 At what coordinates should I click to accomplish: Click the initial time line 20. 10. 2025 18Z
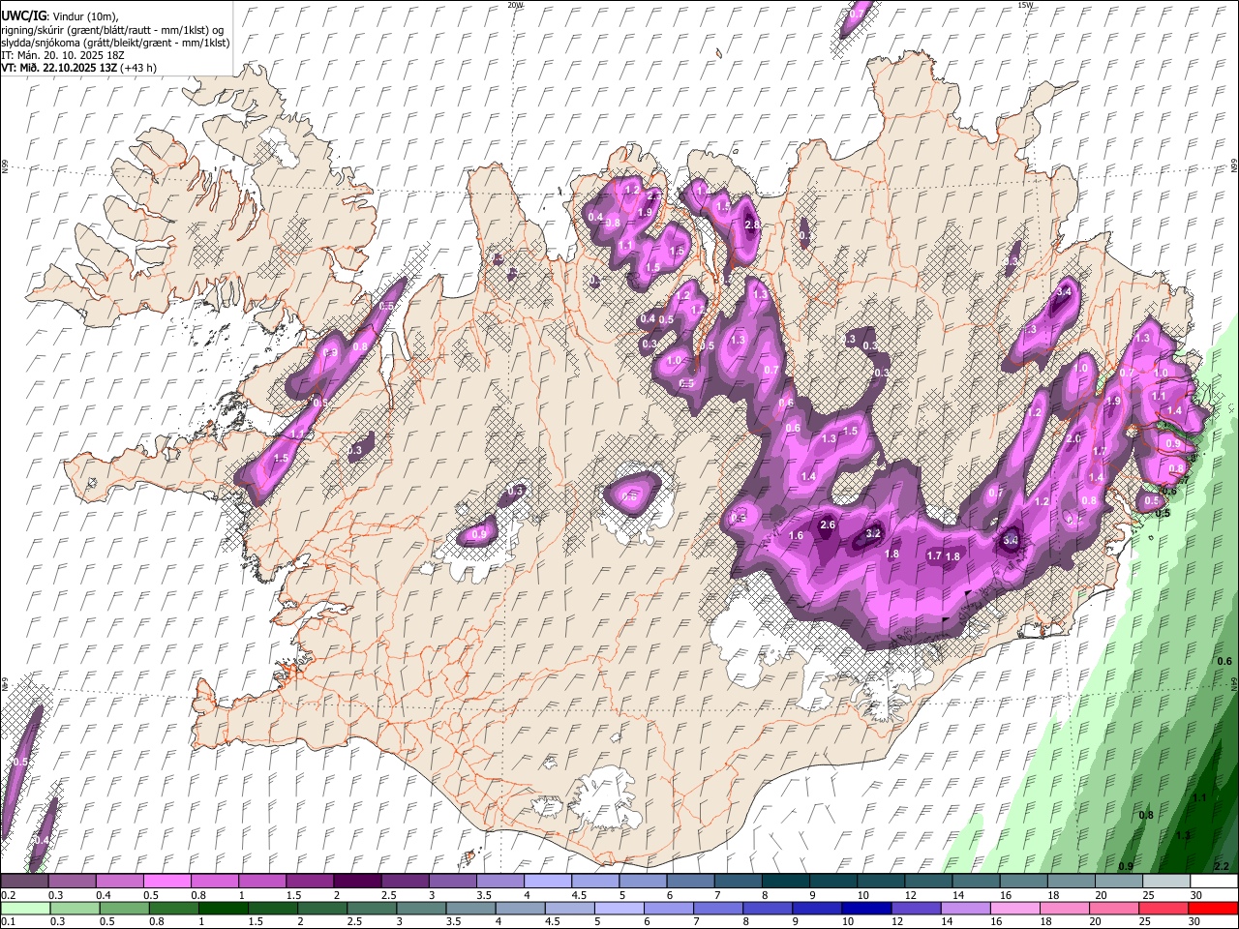coord(63,55)
